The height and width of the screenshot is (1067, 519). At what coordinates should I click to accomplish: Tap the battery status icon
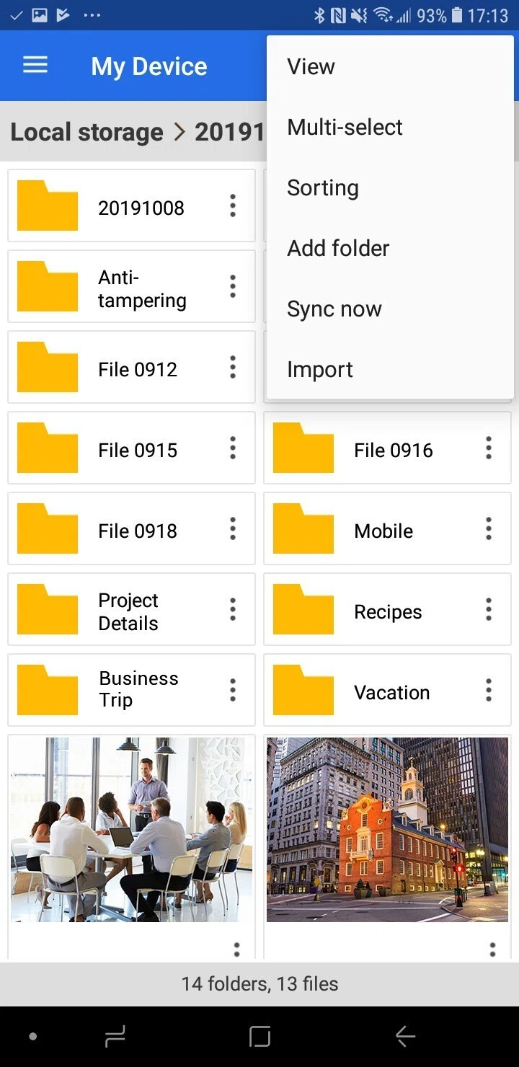(456, 14)
